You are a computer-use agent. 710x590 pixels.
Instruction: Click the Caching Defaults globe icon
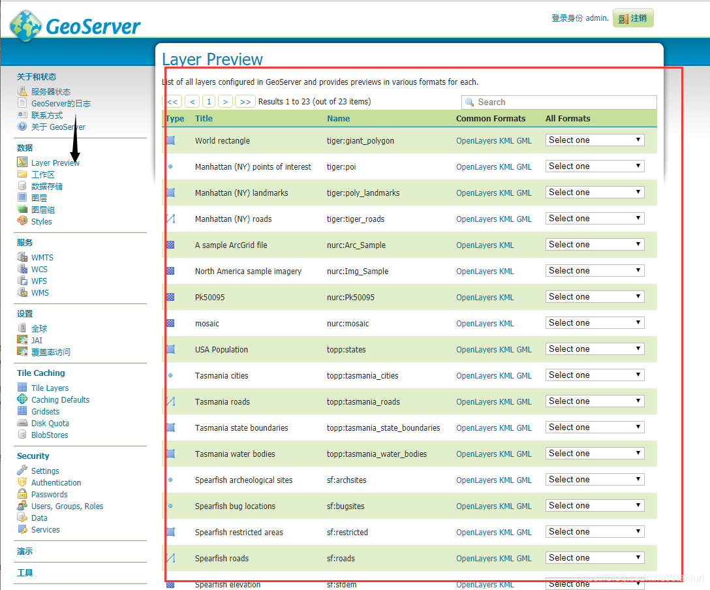click(22, 399)
